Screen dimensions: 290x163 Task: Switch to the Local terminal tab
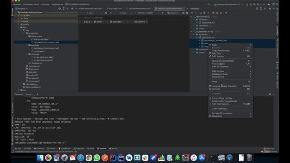click(x=29, y=94)
